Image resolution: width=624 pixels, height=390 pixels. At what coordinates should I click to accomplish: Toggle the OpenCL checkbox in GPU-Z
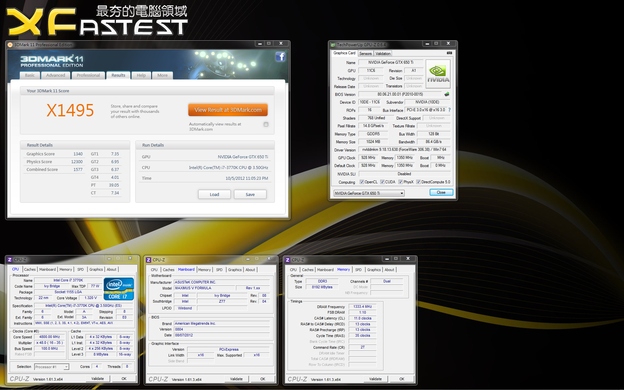(362, 182)
